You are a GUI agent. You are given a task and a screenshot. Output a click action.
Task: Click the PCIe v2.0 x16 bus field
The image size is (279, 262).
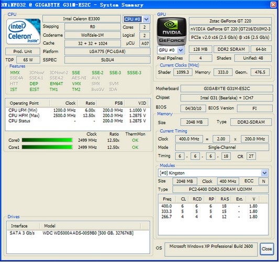click(230, 37)
